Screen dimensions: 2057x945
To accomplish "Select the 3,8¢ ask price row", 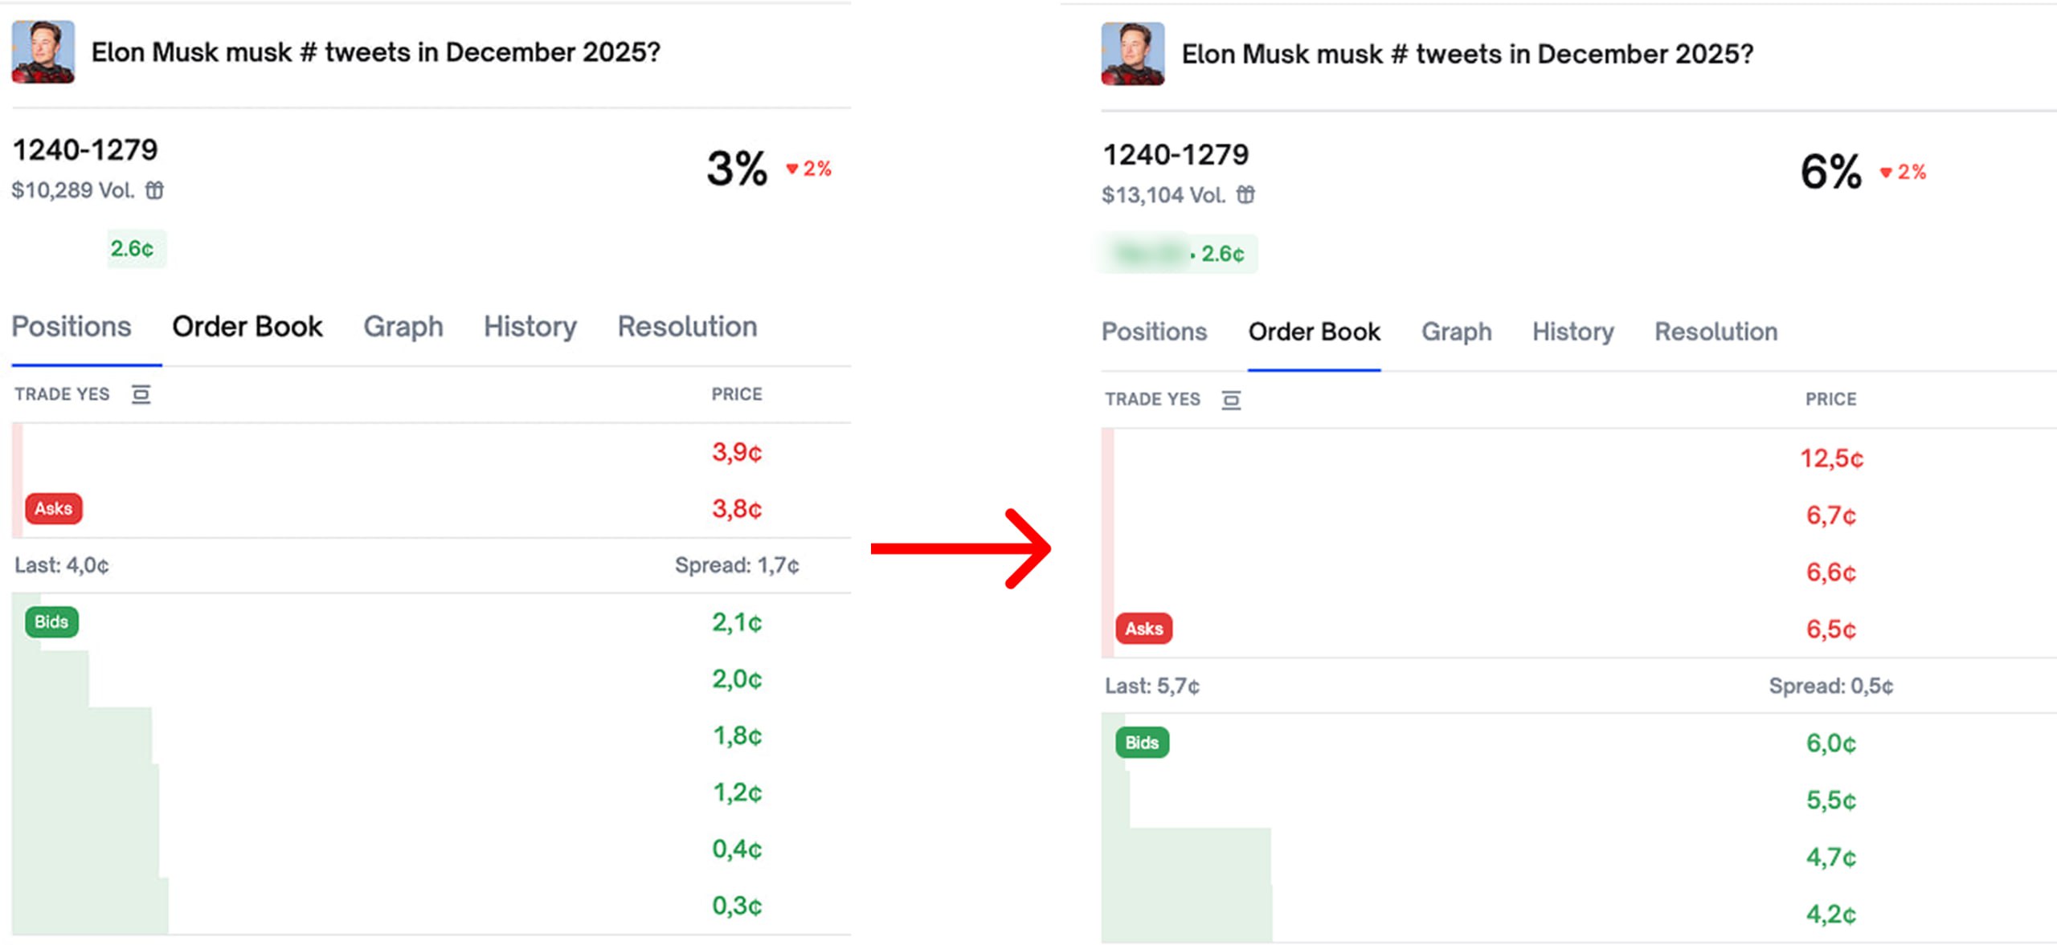I will coord(737,509).
